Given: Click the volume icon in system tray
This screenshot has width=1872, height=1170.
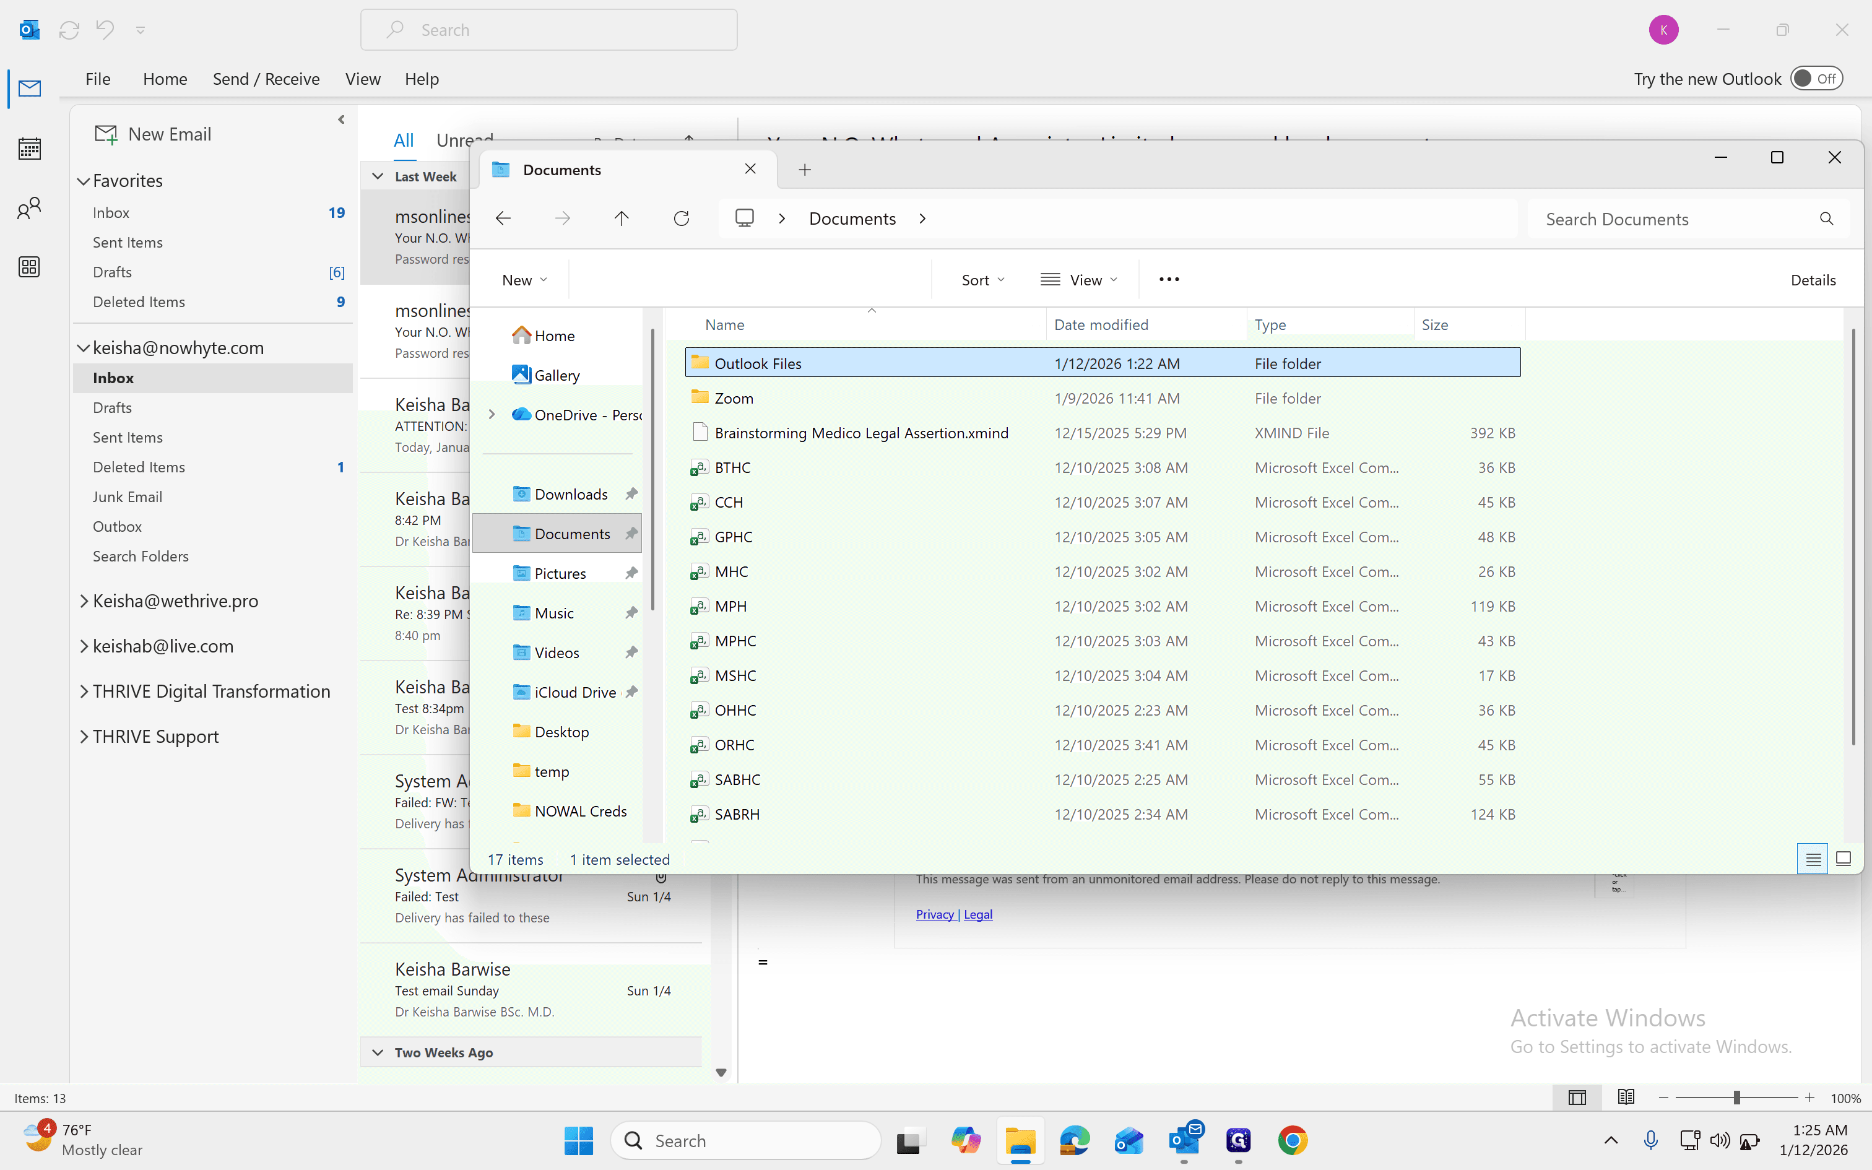Looking at the screenshot, I should click(1720, 1140).
